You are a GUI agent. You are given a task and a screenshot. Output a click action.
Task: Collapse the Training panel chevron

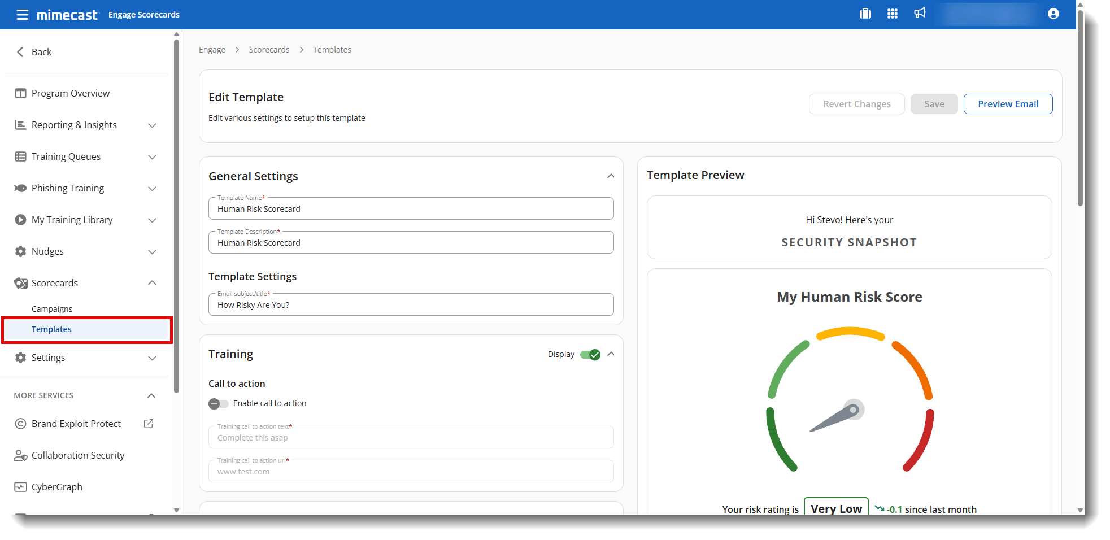pos(611,354)
